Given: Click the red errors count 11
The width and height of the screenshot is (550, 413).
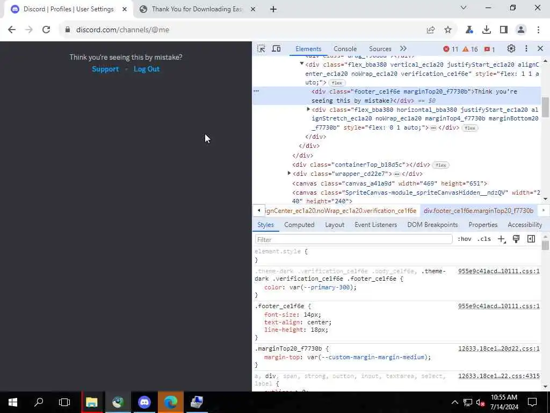Looking at the screenshot, I should [x=451, y=49].
